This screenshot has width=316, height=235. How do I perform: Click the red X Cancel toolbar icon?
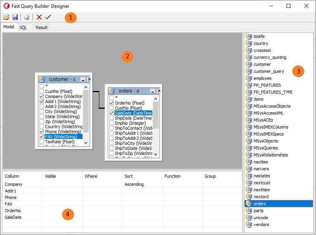(39, 17)
